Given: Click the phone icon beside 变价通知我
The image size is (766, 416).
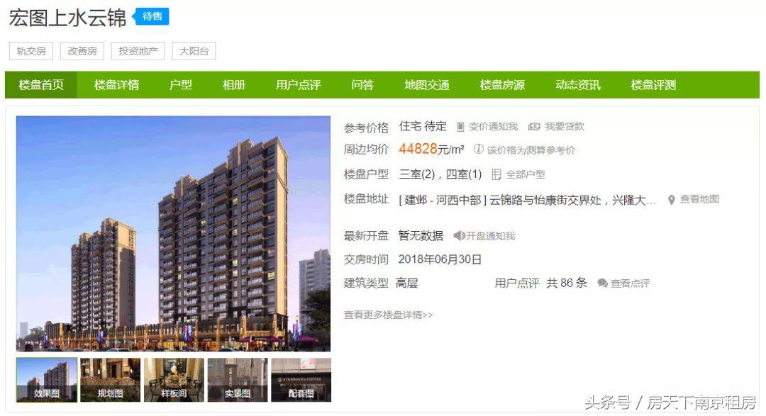Looking at the screenshot, I should click(x=460, y=127).
